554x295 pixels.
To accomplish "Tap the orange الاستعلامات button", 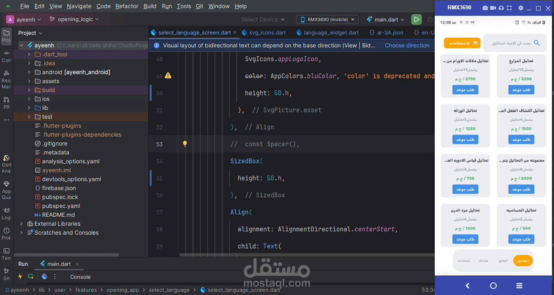I will point(462,43).
